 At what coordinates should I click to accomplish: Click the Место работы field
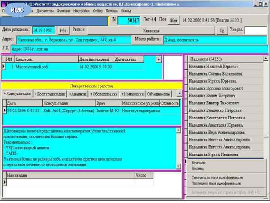(x=215, y=40)
